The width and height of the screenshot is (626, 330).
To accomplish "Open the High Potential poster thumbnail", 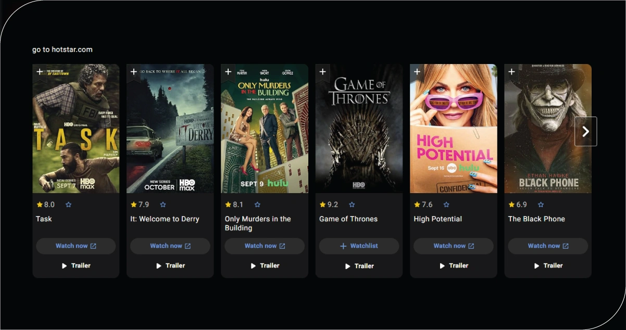I will 454,129.
